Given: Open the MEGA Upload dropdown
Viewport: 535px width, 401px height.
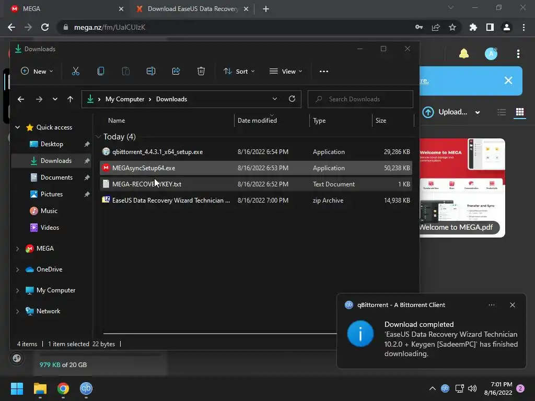Looking at the screenshot, I should click(478, 112).
